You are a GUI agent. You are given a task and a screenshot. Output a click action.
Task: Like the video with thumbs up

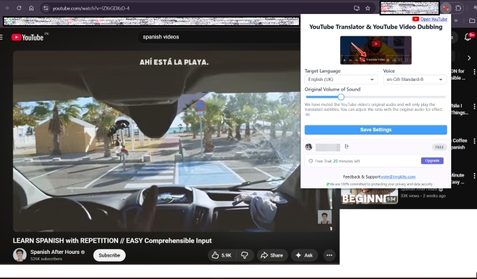click(x=222, y=255)
